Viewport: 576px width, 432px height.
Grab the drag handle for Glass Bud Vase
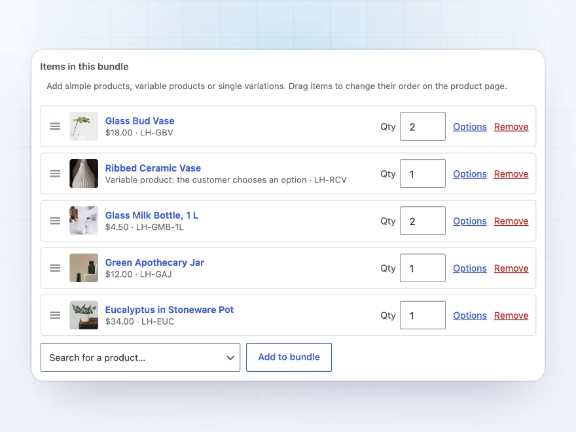[x=55, y=126]
